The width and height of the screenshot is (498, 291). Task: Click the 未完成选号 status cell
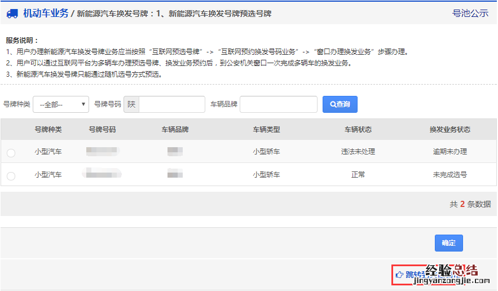449,175
